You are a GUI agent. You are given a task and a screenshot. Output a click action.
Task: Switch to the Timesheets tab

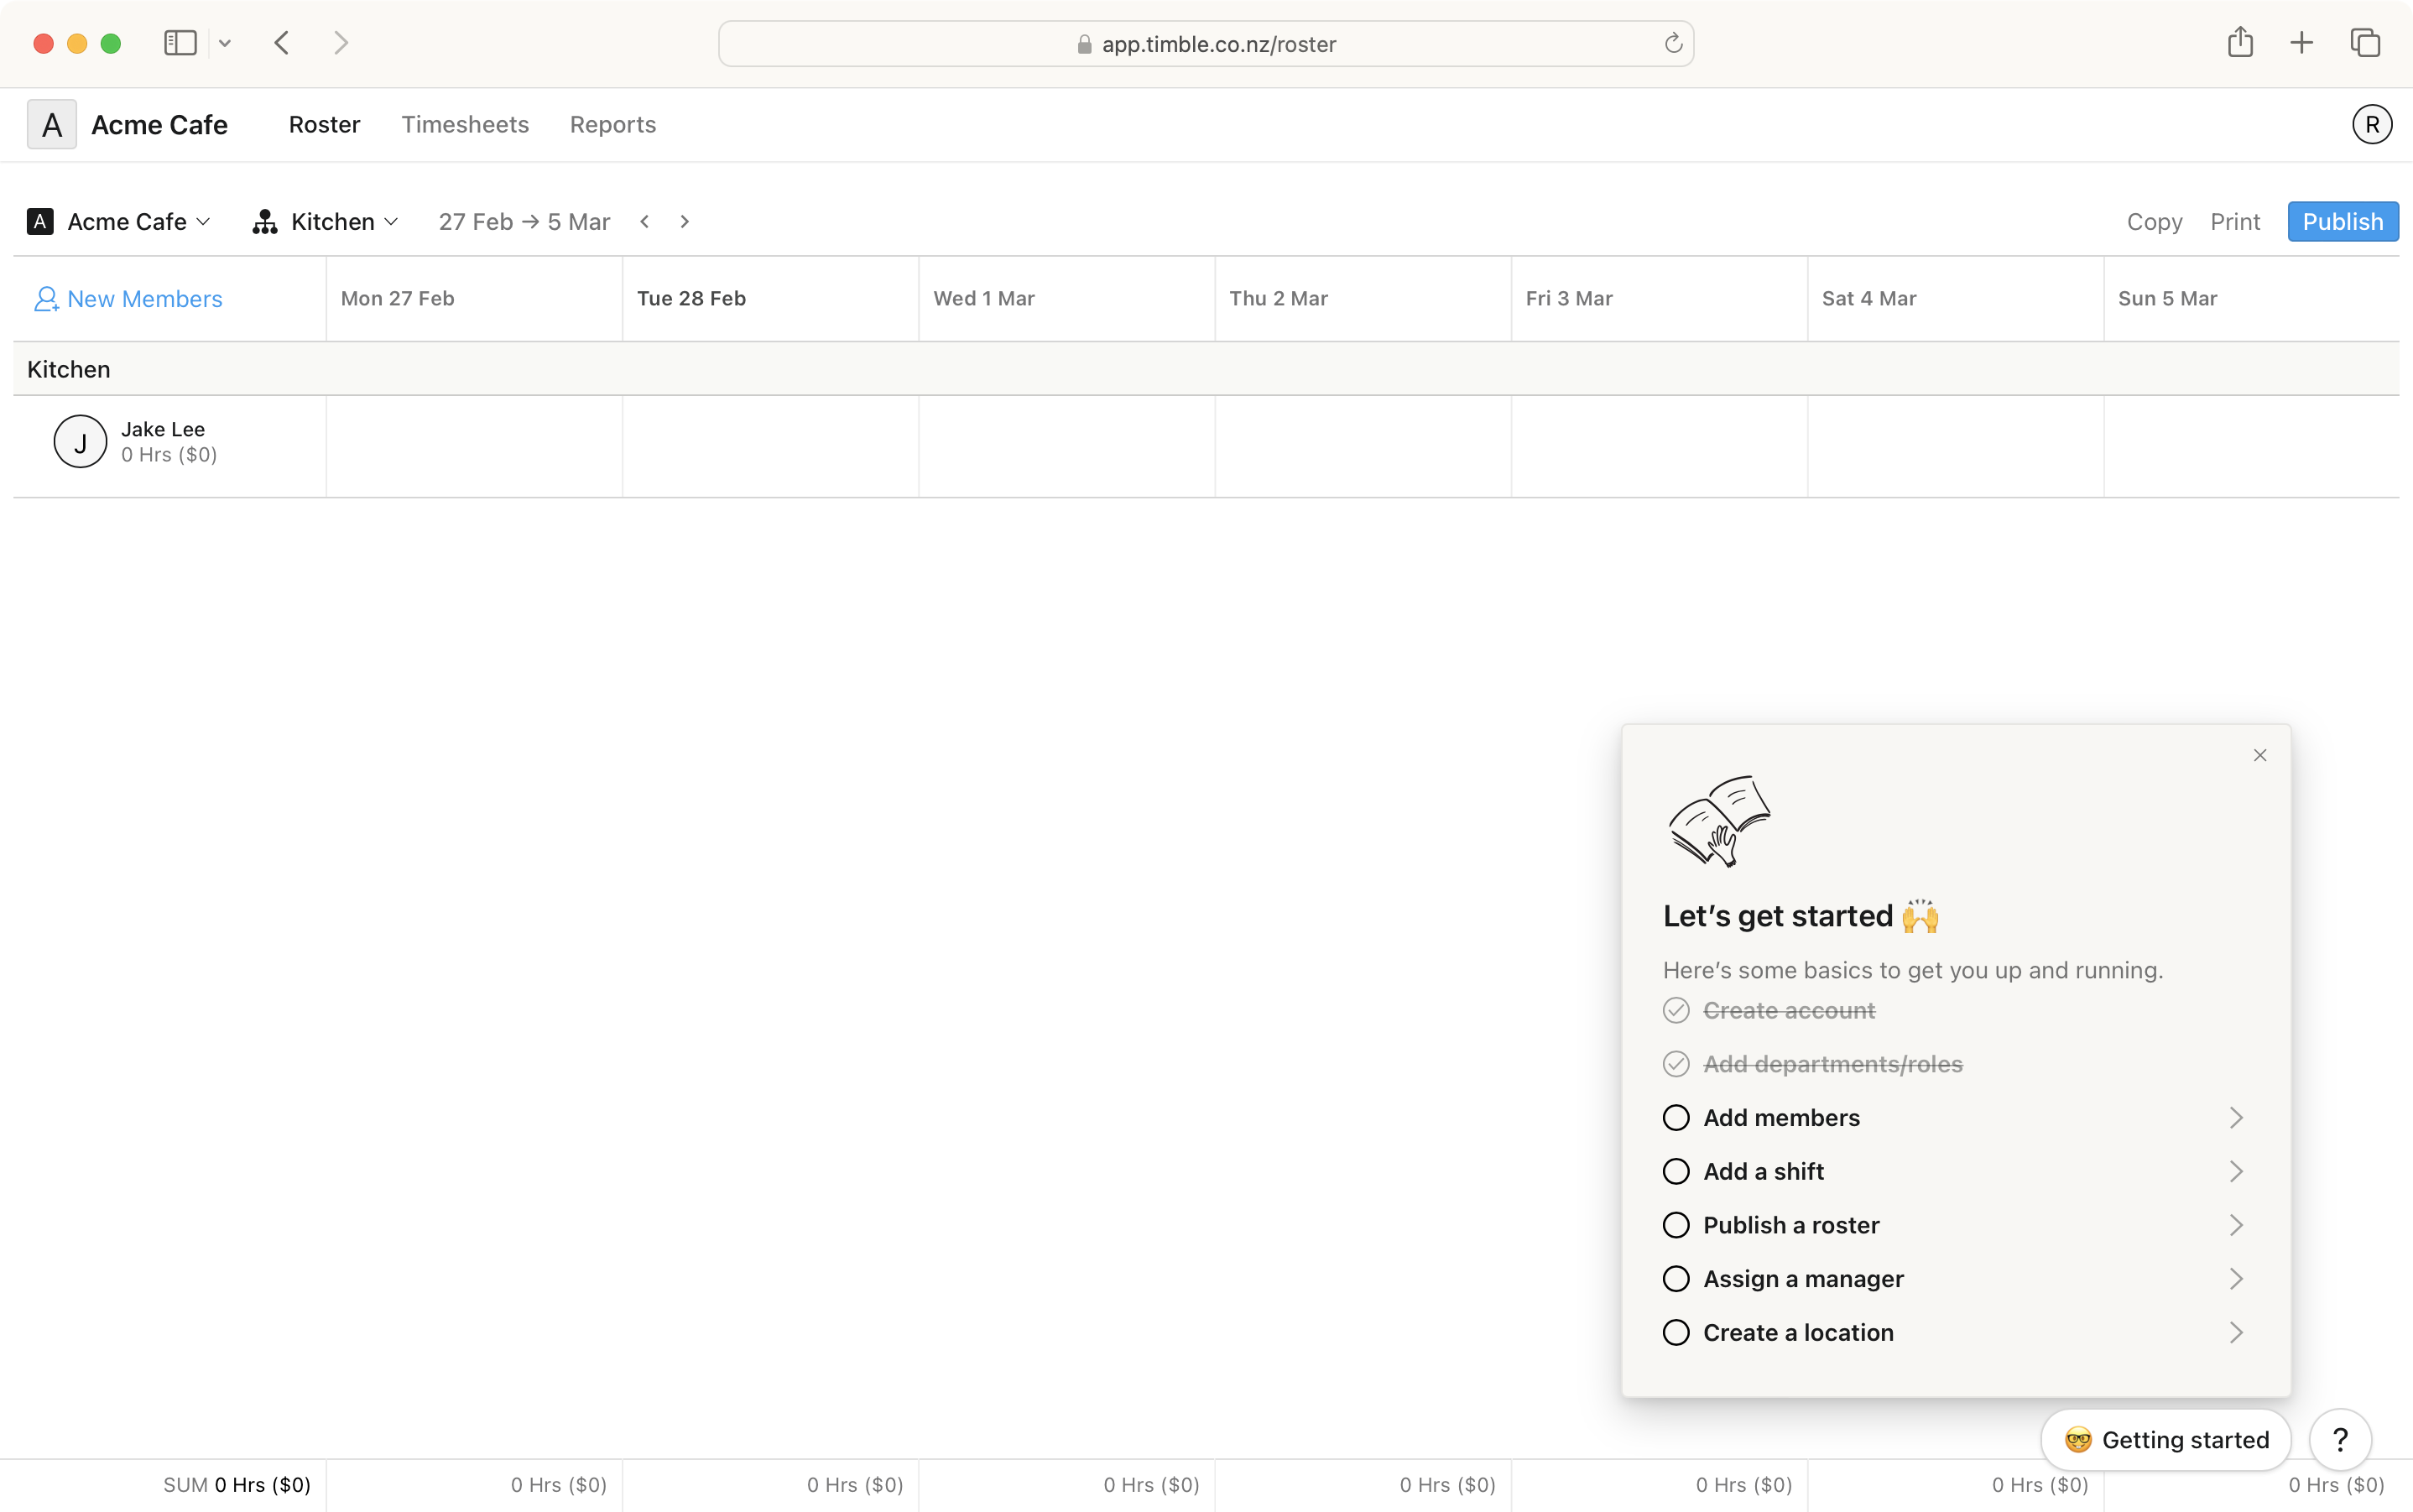click(x=465, y=125)
